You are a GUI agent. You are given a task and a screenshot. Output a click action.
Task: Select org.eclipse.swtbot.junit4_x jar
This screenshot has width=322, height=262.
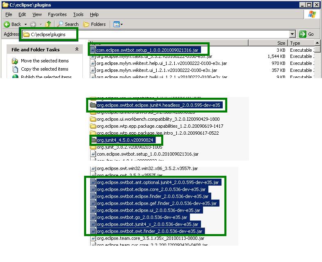click(147, 224)
